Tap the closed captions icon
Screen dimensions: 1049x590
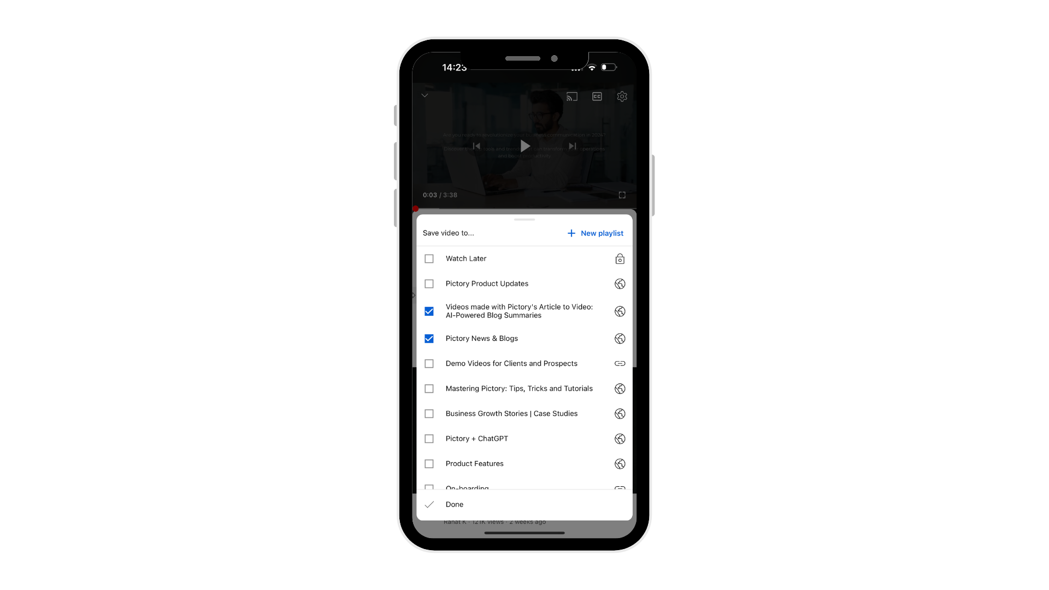coord(597,97)
